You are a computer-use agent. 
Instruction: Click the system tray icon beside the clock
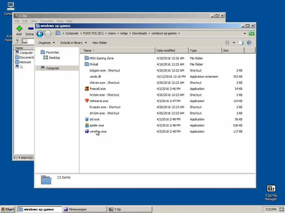click(281, 209)
